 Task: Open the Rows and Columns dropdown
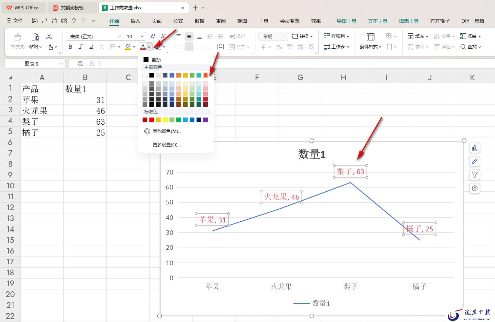[x=337, y=36]
